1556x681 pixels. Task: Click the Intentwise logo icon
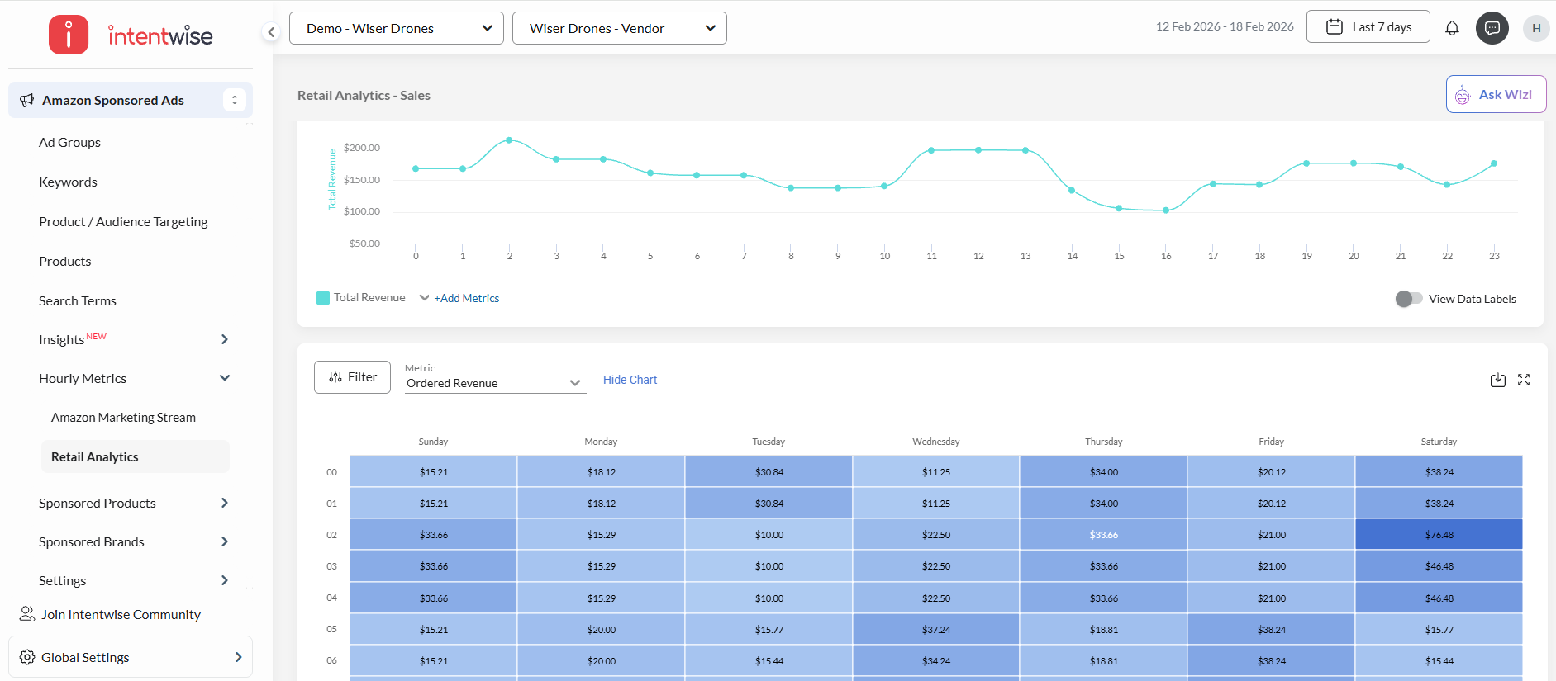pos(69,35)
